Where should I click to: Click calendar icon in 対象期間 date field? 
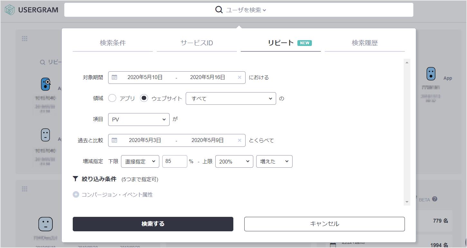114,77
